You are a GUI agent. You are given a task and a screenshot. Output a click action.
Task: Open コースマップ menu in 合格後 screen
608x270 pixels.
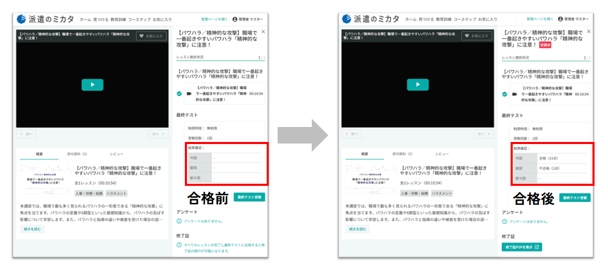[465, 19]
